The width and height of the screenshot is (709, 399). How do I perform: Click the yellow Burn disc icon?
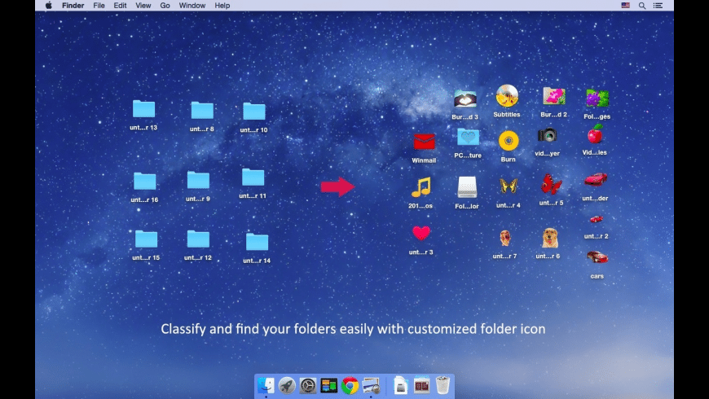click(x=509, y=140)
